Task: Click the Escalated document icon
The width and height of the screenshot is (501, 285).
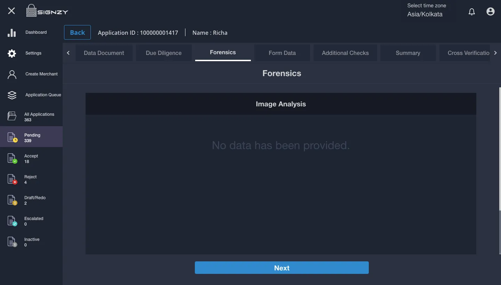Action: (x=13, y=221)
